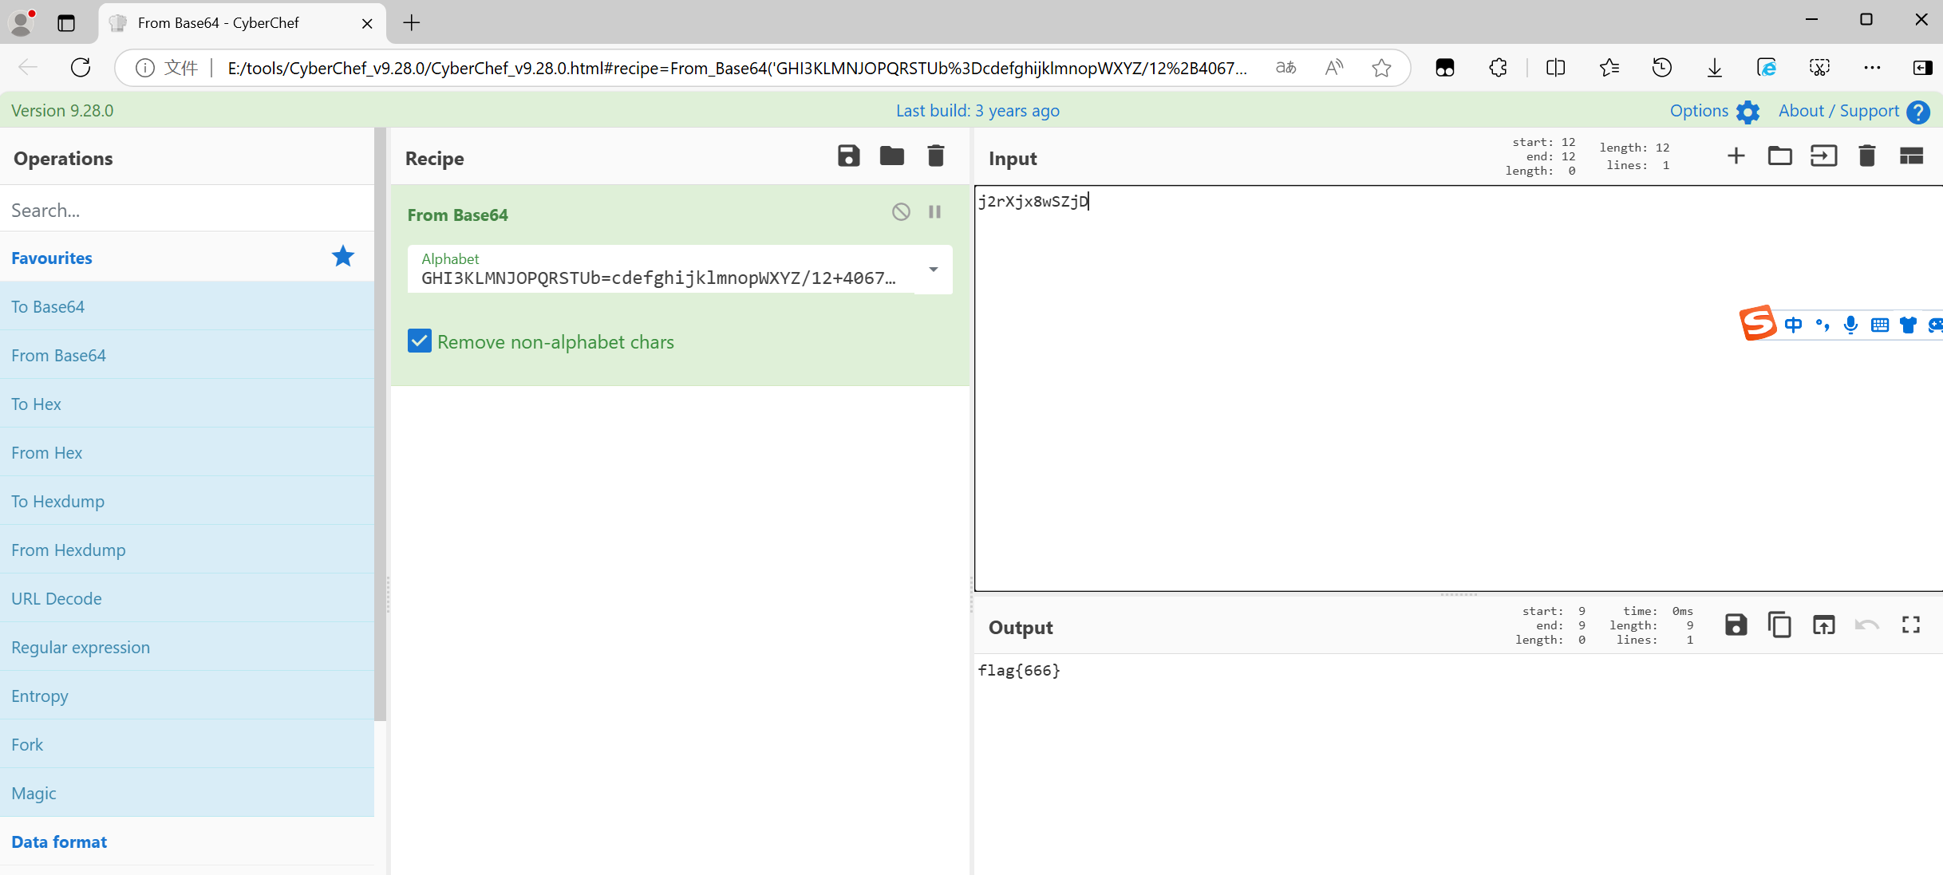This screenshot has width=1943, height=875.
Task: Open browser Downloads icon
Action: click(x=1714, y=68)
